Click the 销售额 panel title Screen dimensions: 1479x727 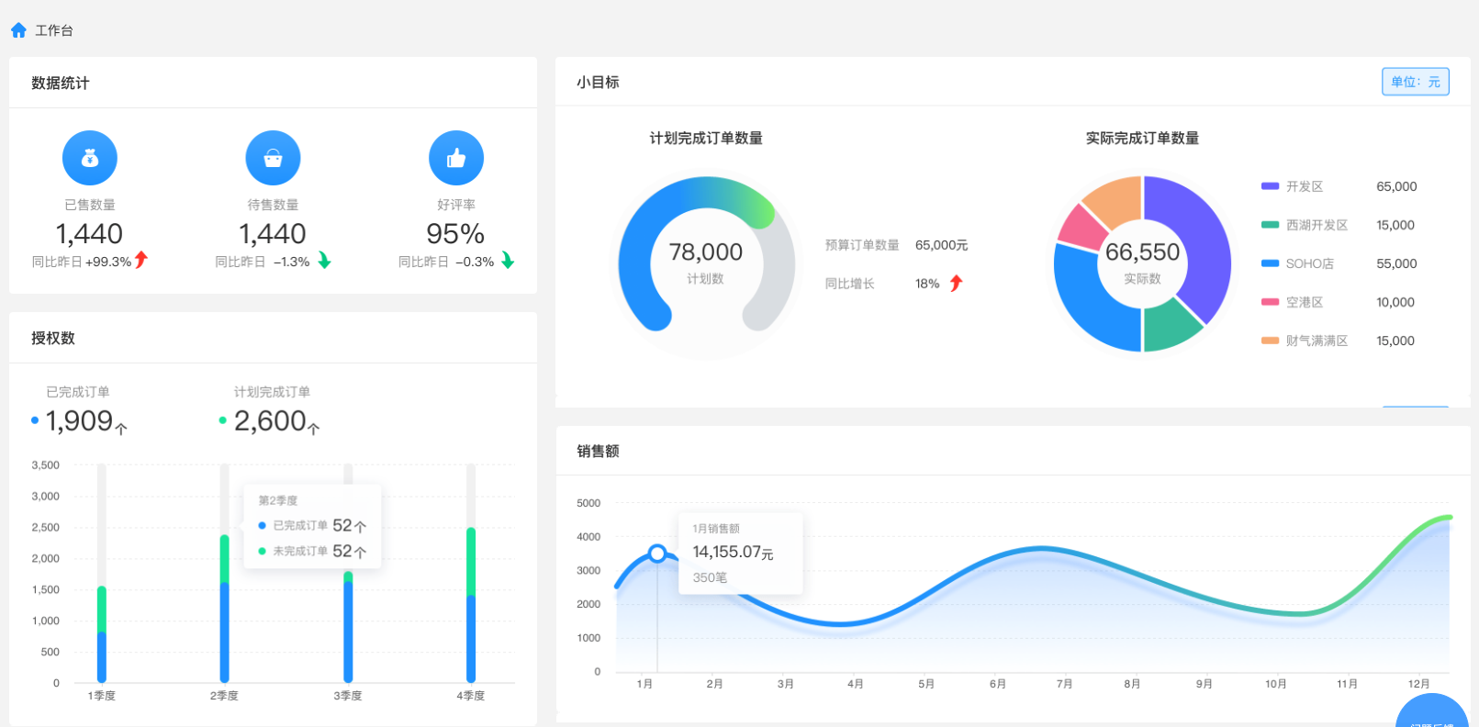tap(598, 451)
